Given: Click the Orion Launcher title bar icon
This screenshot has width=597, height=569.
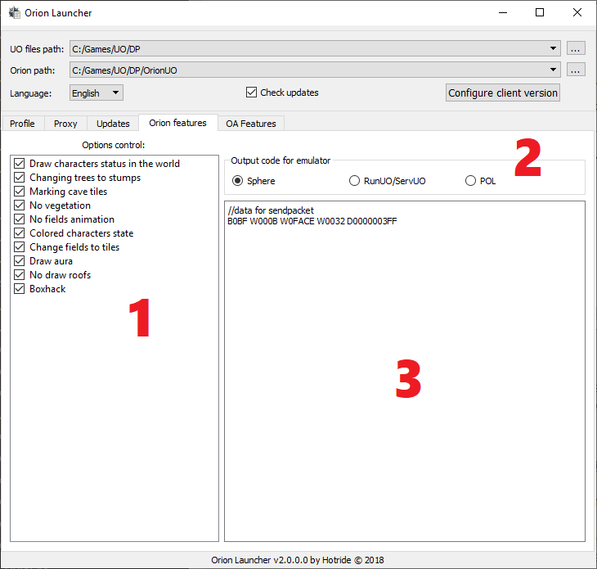Looking at the screenshot, I should (x=15, y=12).
